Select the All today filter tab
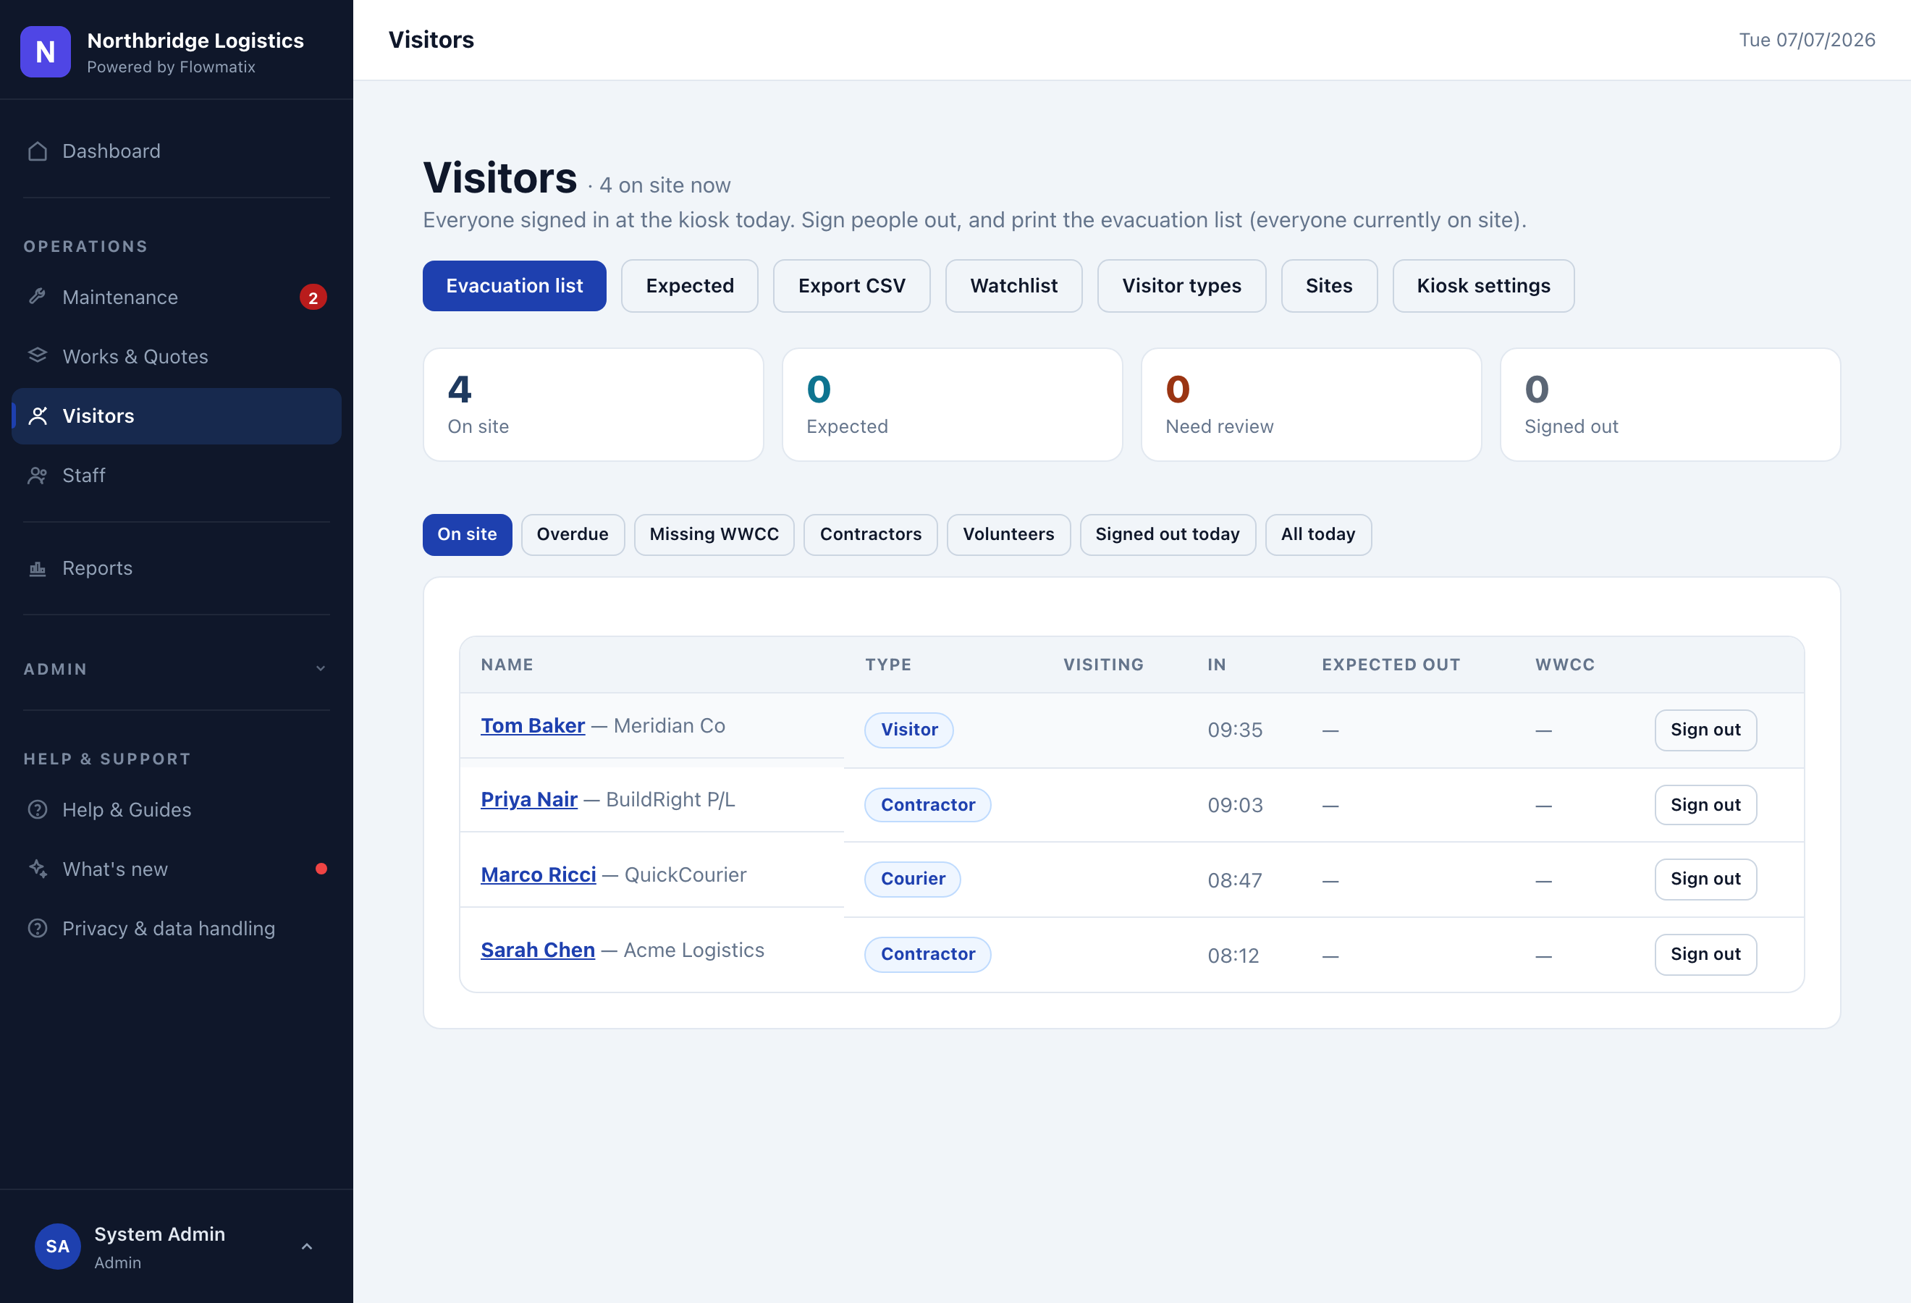The width and height of the screenshot is (1911, 1303). (x=1317, y=534)
